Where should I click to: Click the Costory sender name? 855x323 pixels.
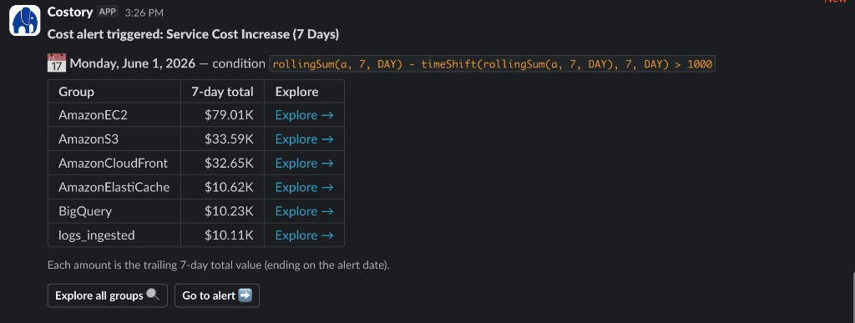click(x=70, y=12)
